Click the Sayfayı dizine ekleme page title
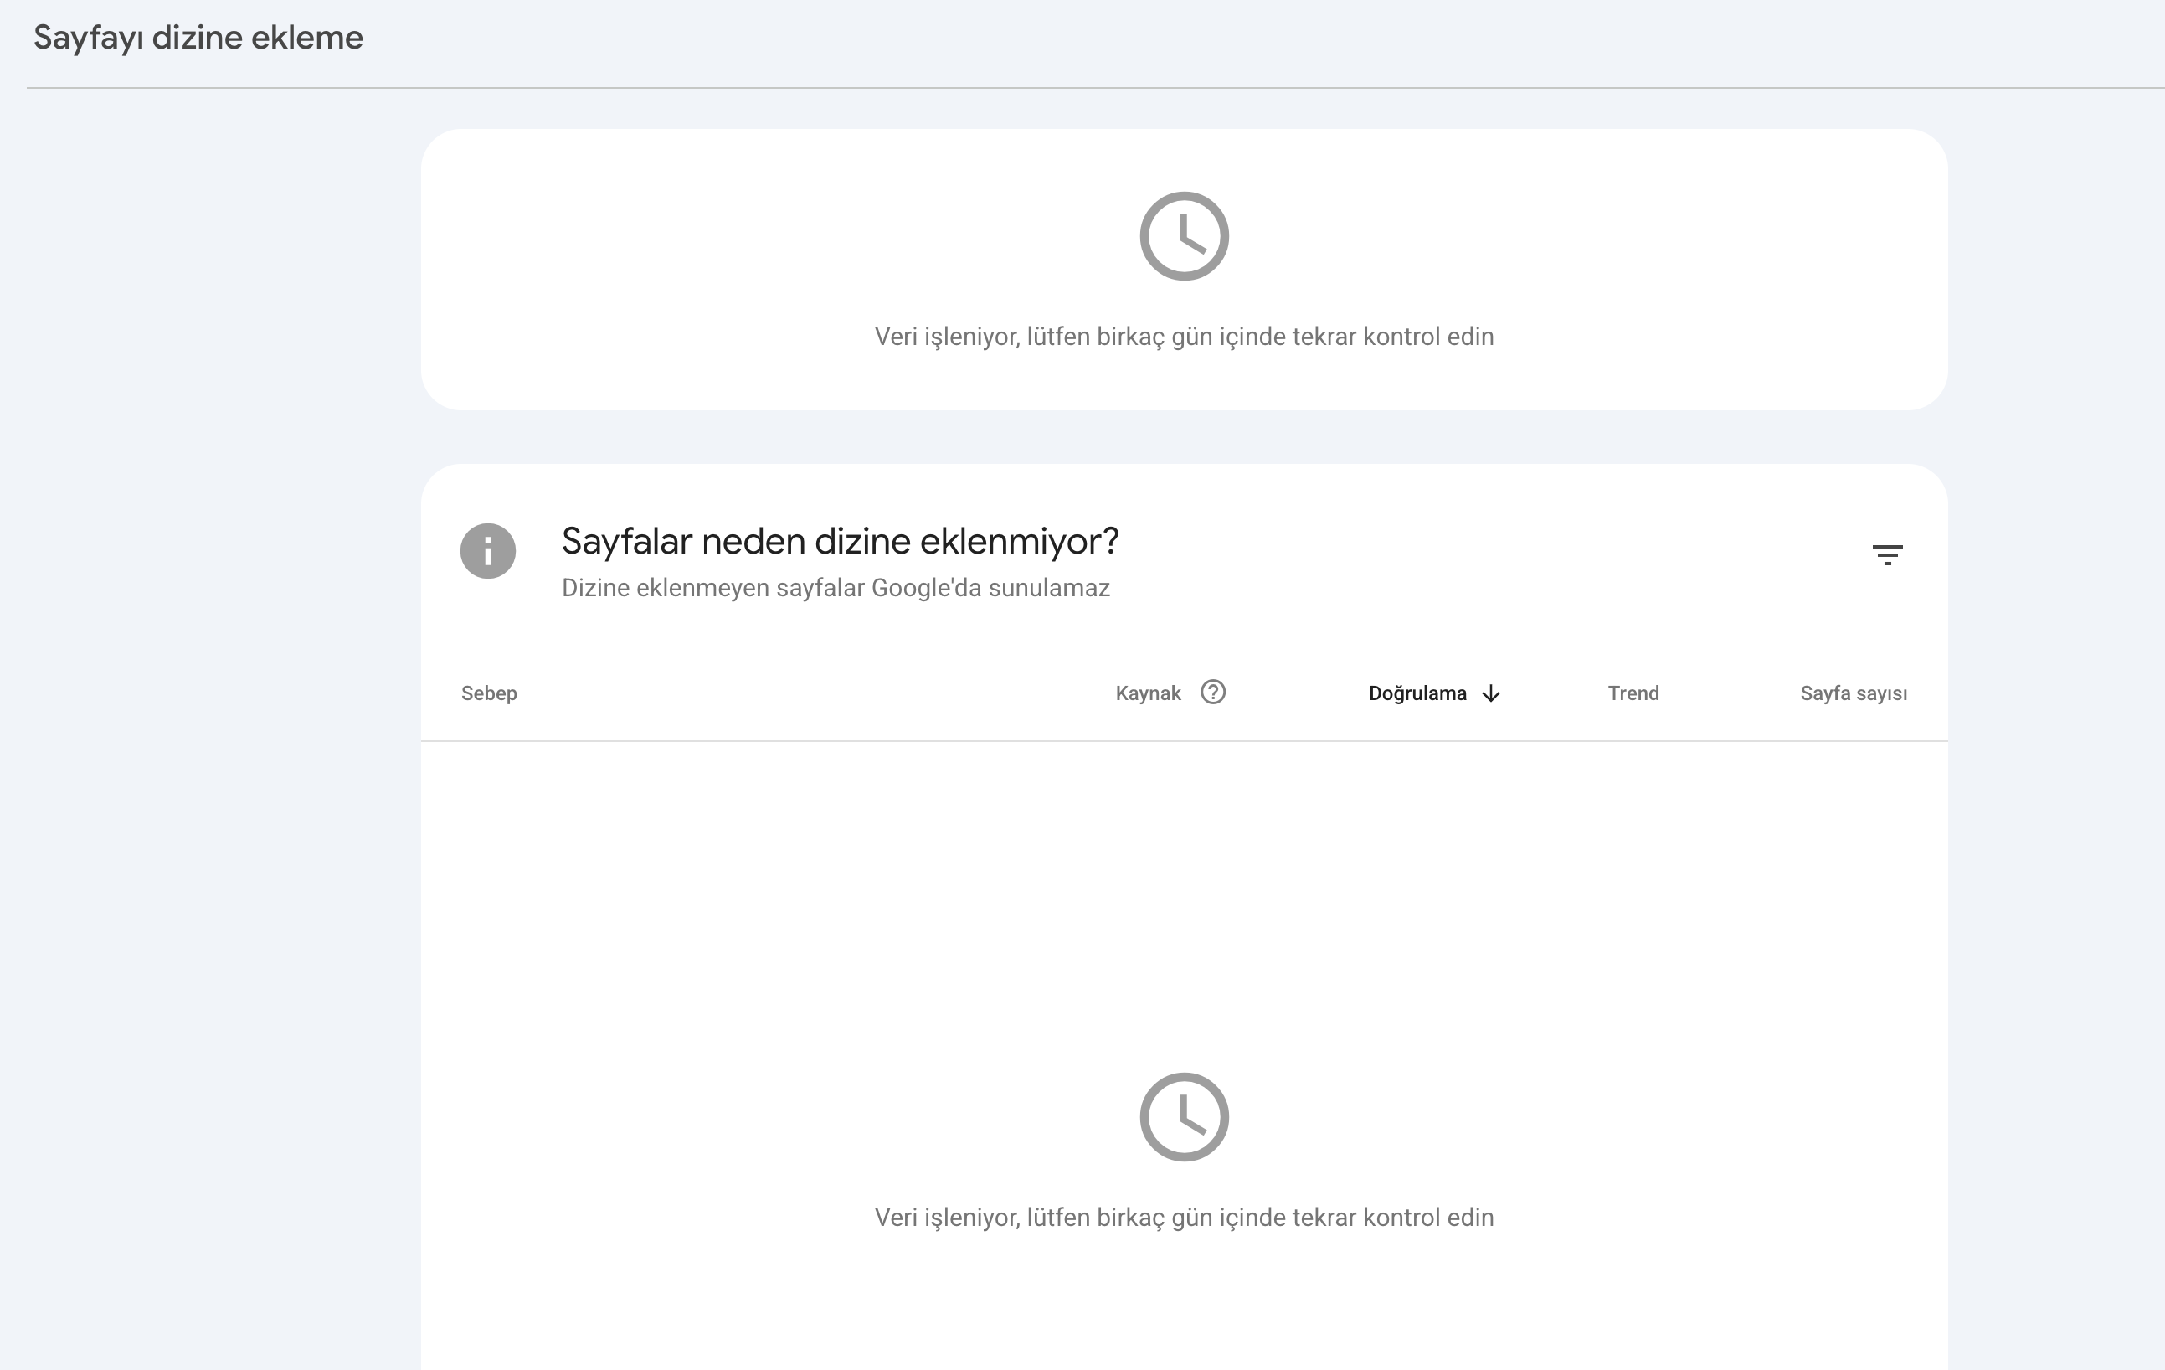2165x1370 pixels. [198, 38]
